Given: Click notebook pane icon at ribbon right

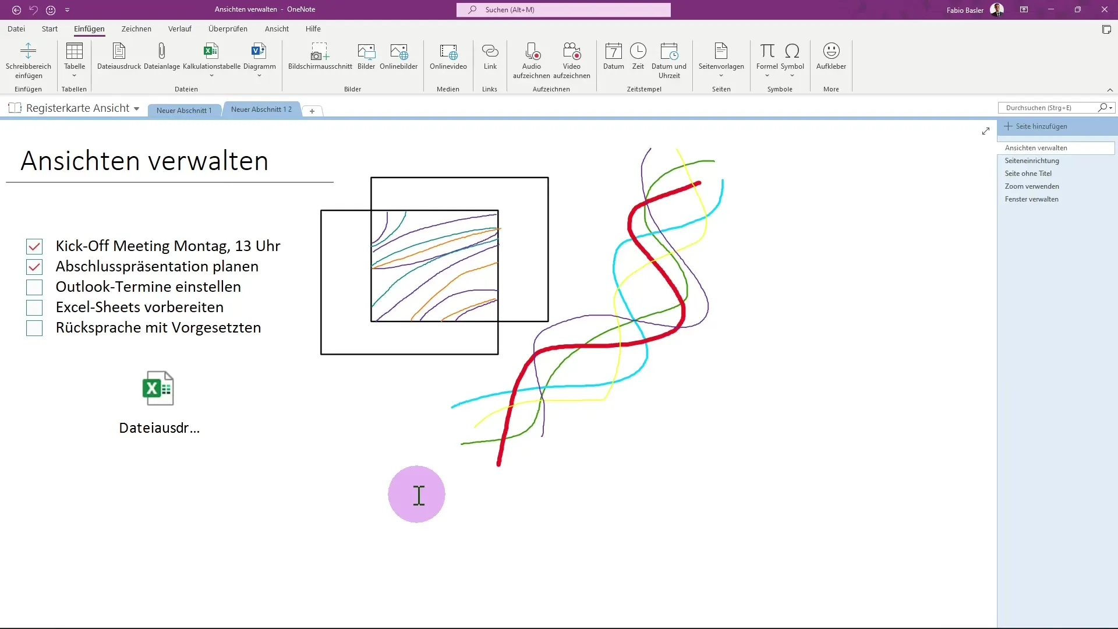Looking at the screenshot, I should pos(1106,30).
